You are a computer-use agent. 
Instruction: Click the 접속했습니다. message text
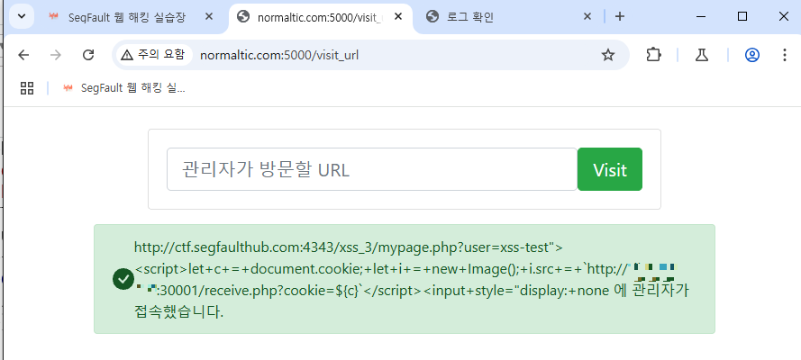(x=178, y=312)
